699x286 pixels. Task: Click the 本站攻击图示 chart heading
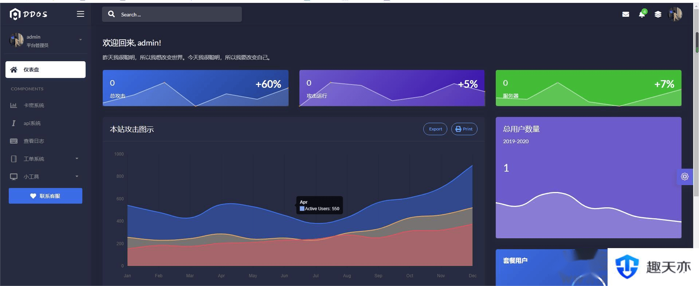point(132,129)
